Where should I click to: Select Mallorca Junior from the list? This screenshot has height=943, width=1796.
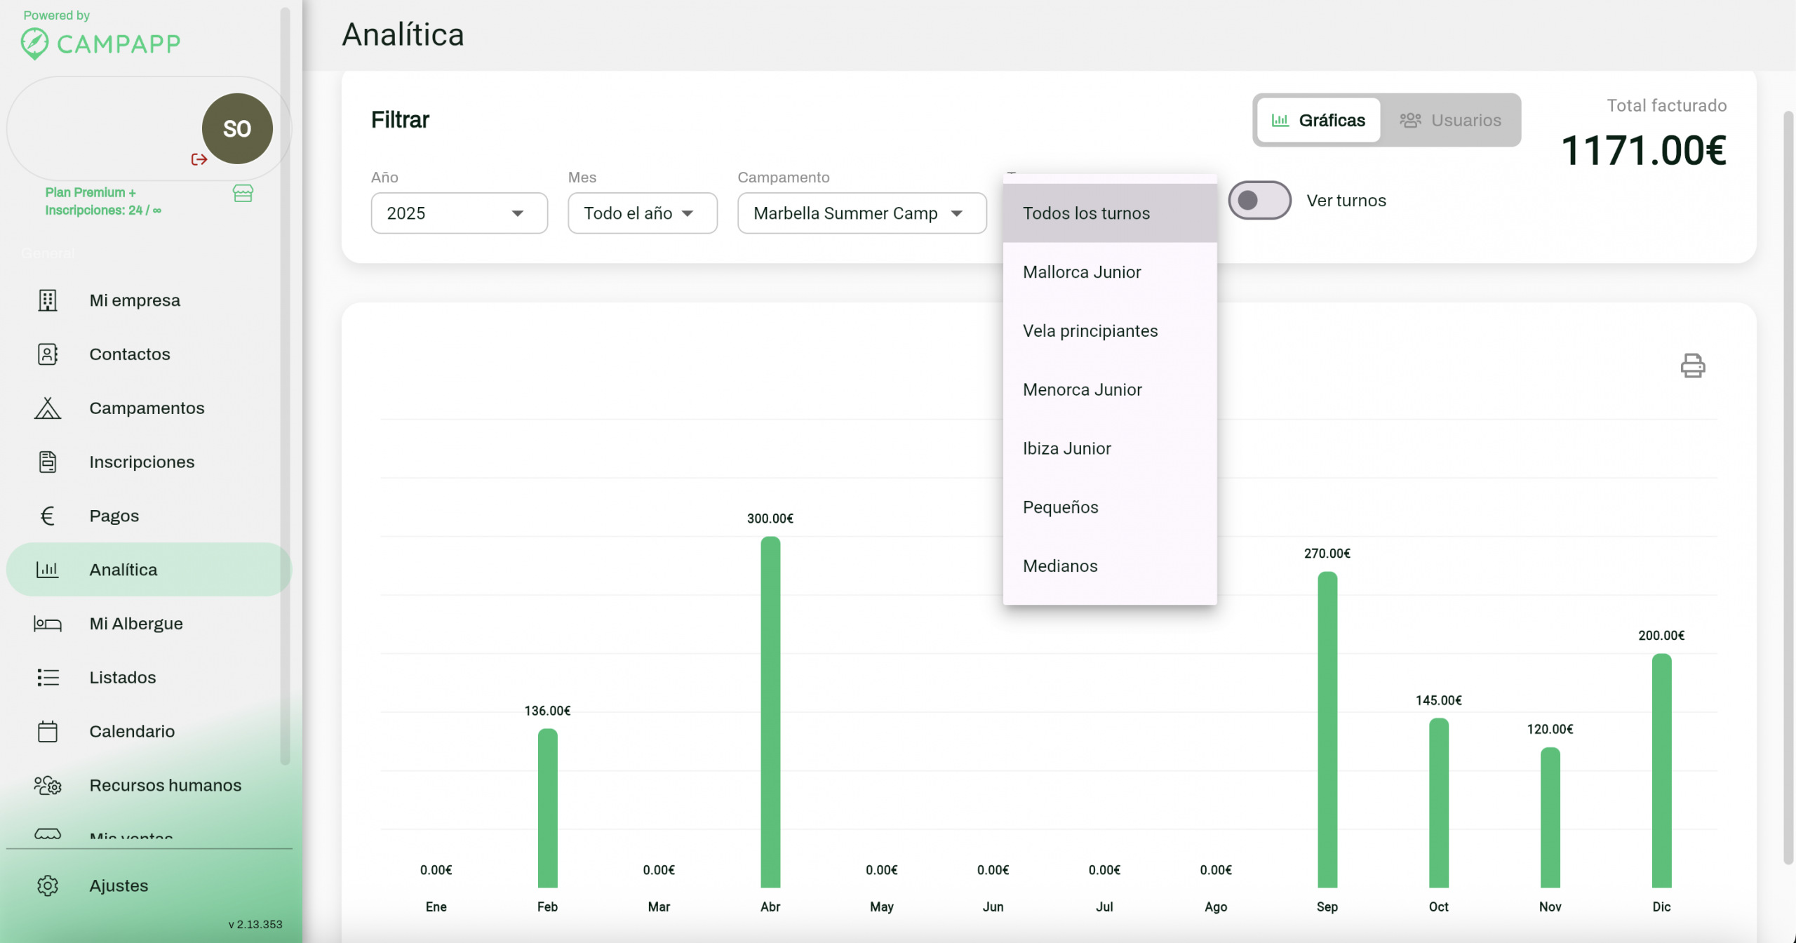coord(1082,272)
